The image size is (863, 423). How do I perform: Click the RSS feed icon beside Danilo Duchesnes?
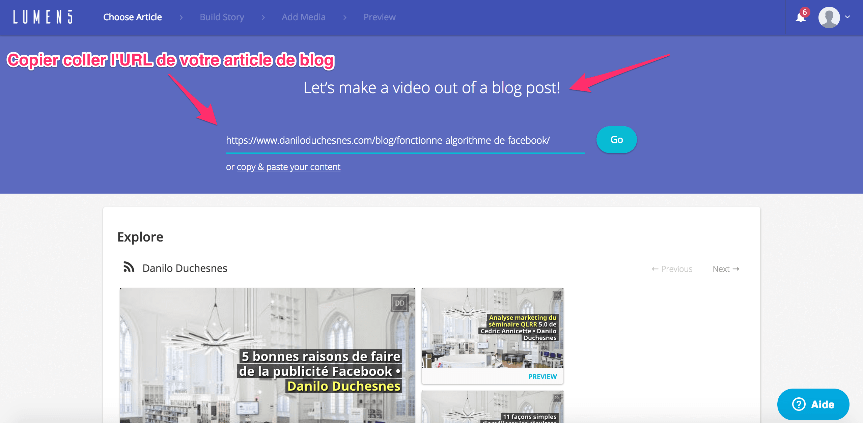point(129,267)
